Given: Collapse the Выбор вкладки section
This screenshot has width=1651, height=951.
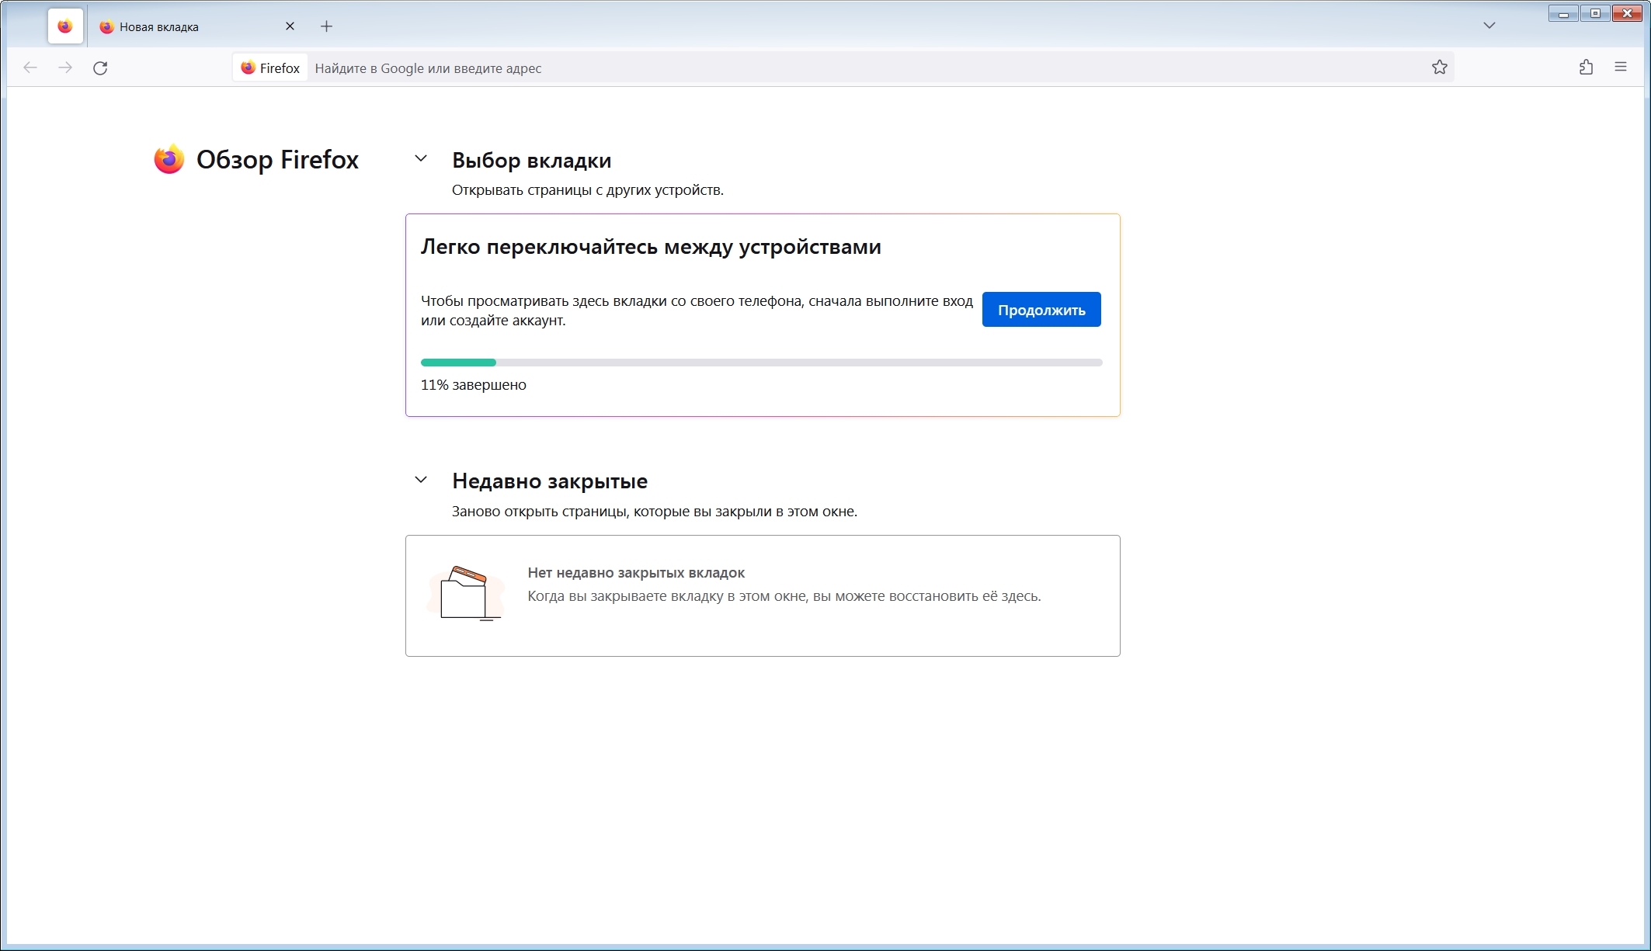Looking at the screenshot, I should (x=421, y=158).
